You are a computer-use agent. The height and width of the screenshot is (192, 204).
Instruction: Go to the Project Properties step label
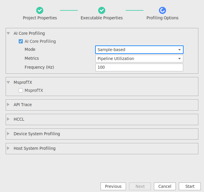(40, 18)
